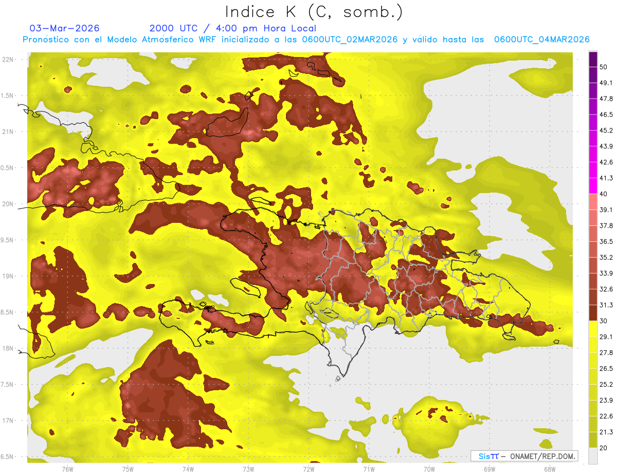Click the '20' colorbar value

(x=604, y=448)
